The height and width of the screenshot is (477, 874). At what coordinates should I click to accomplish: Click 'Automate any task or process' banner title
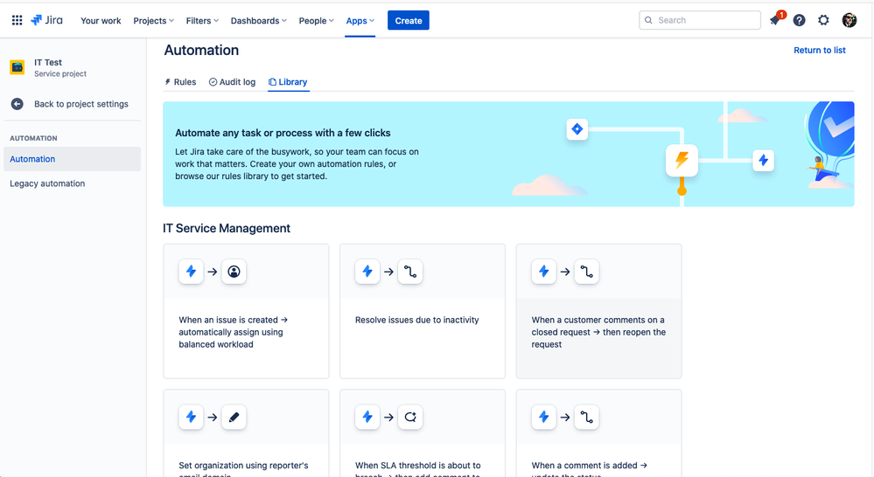[283, 133]
